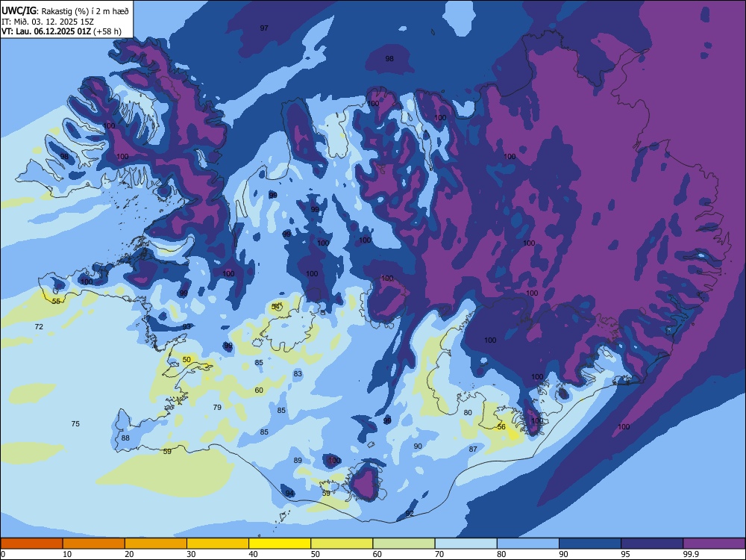Click the legend tick label '10'

67,554
